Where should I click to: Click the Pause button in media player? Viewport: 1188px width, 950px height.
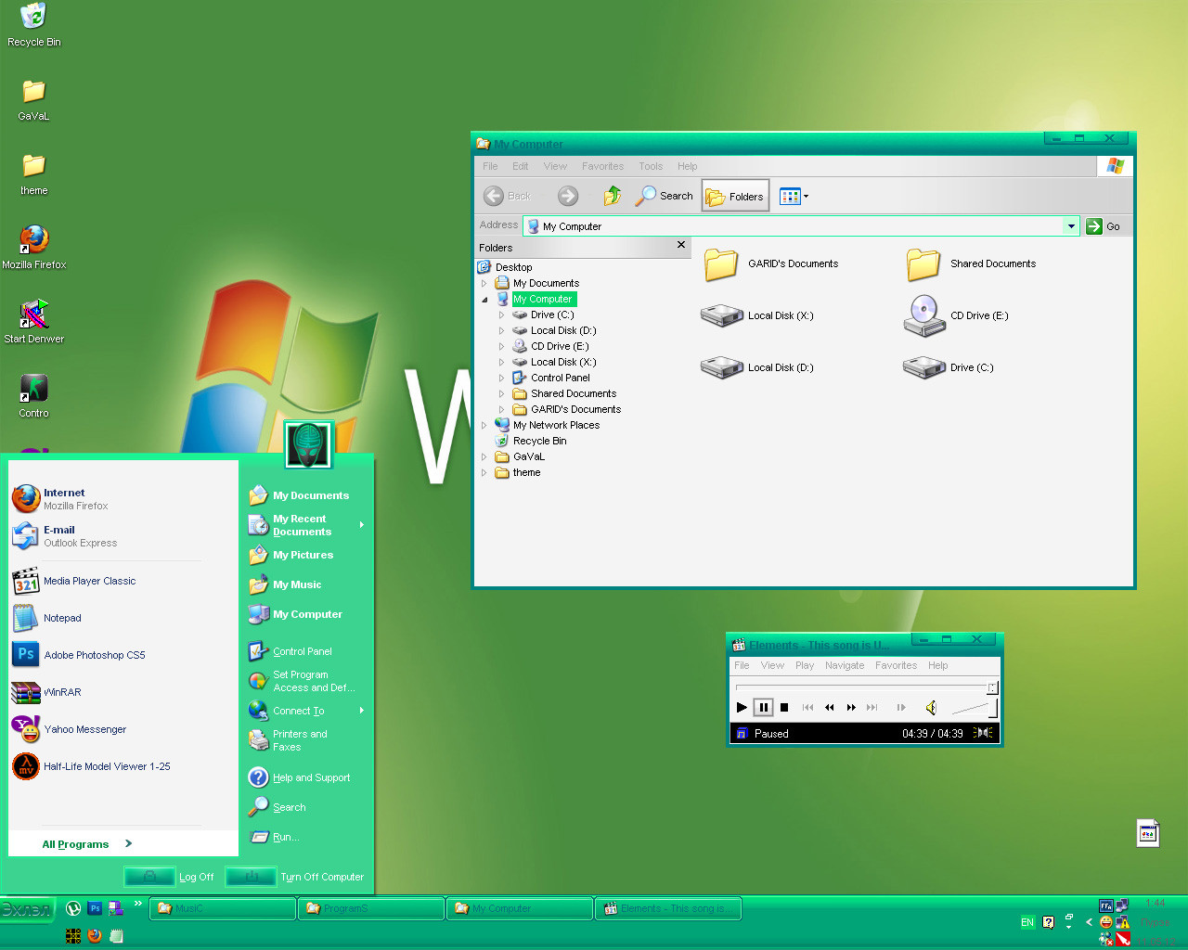pyautogui.click(x=763, y=708)
